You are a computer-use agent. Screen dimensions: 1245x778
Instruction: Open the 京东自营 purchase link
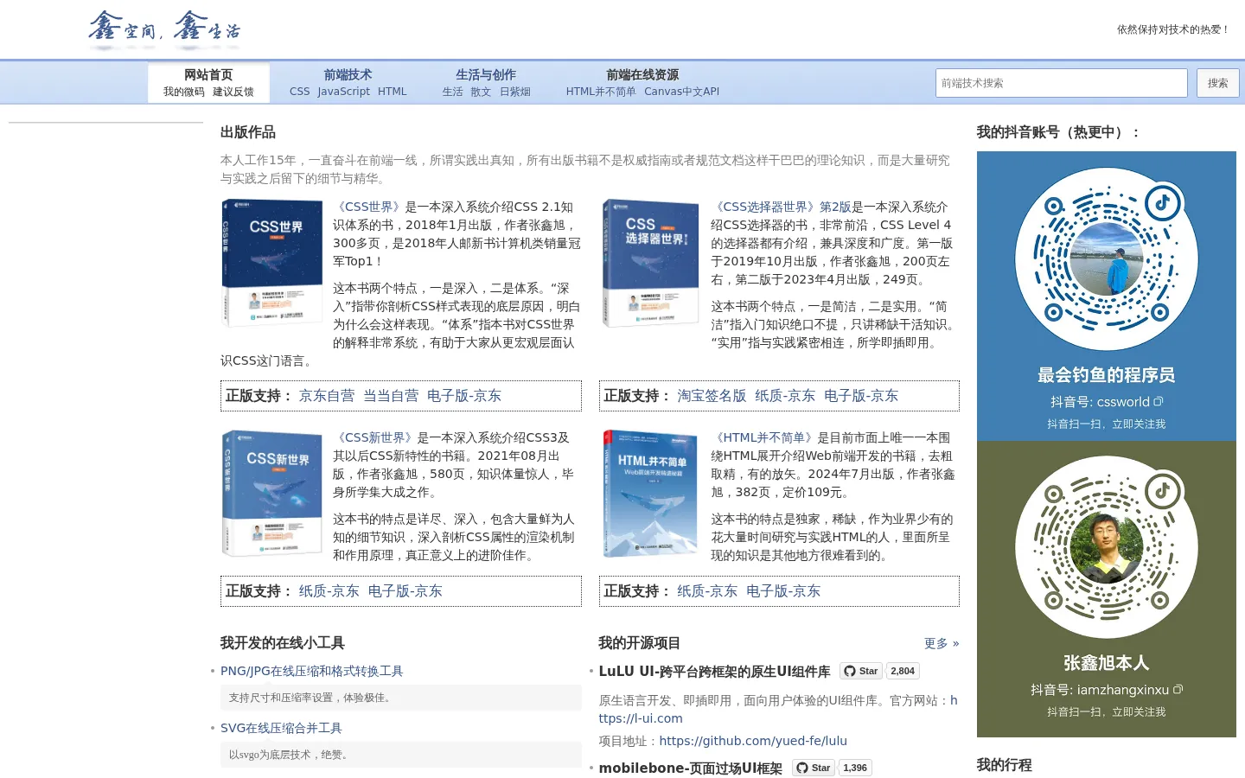(x=327, y=396)
